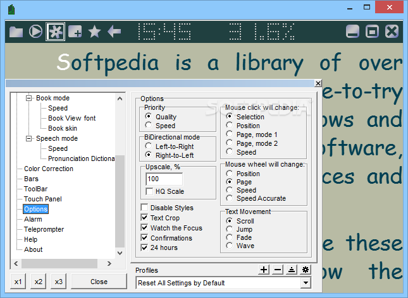Set mouse click to Page, mode 2
Image resolution: width=408 pixels, height=298 pixels.
tap(229, 143)
